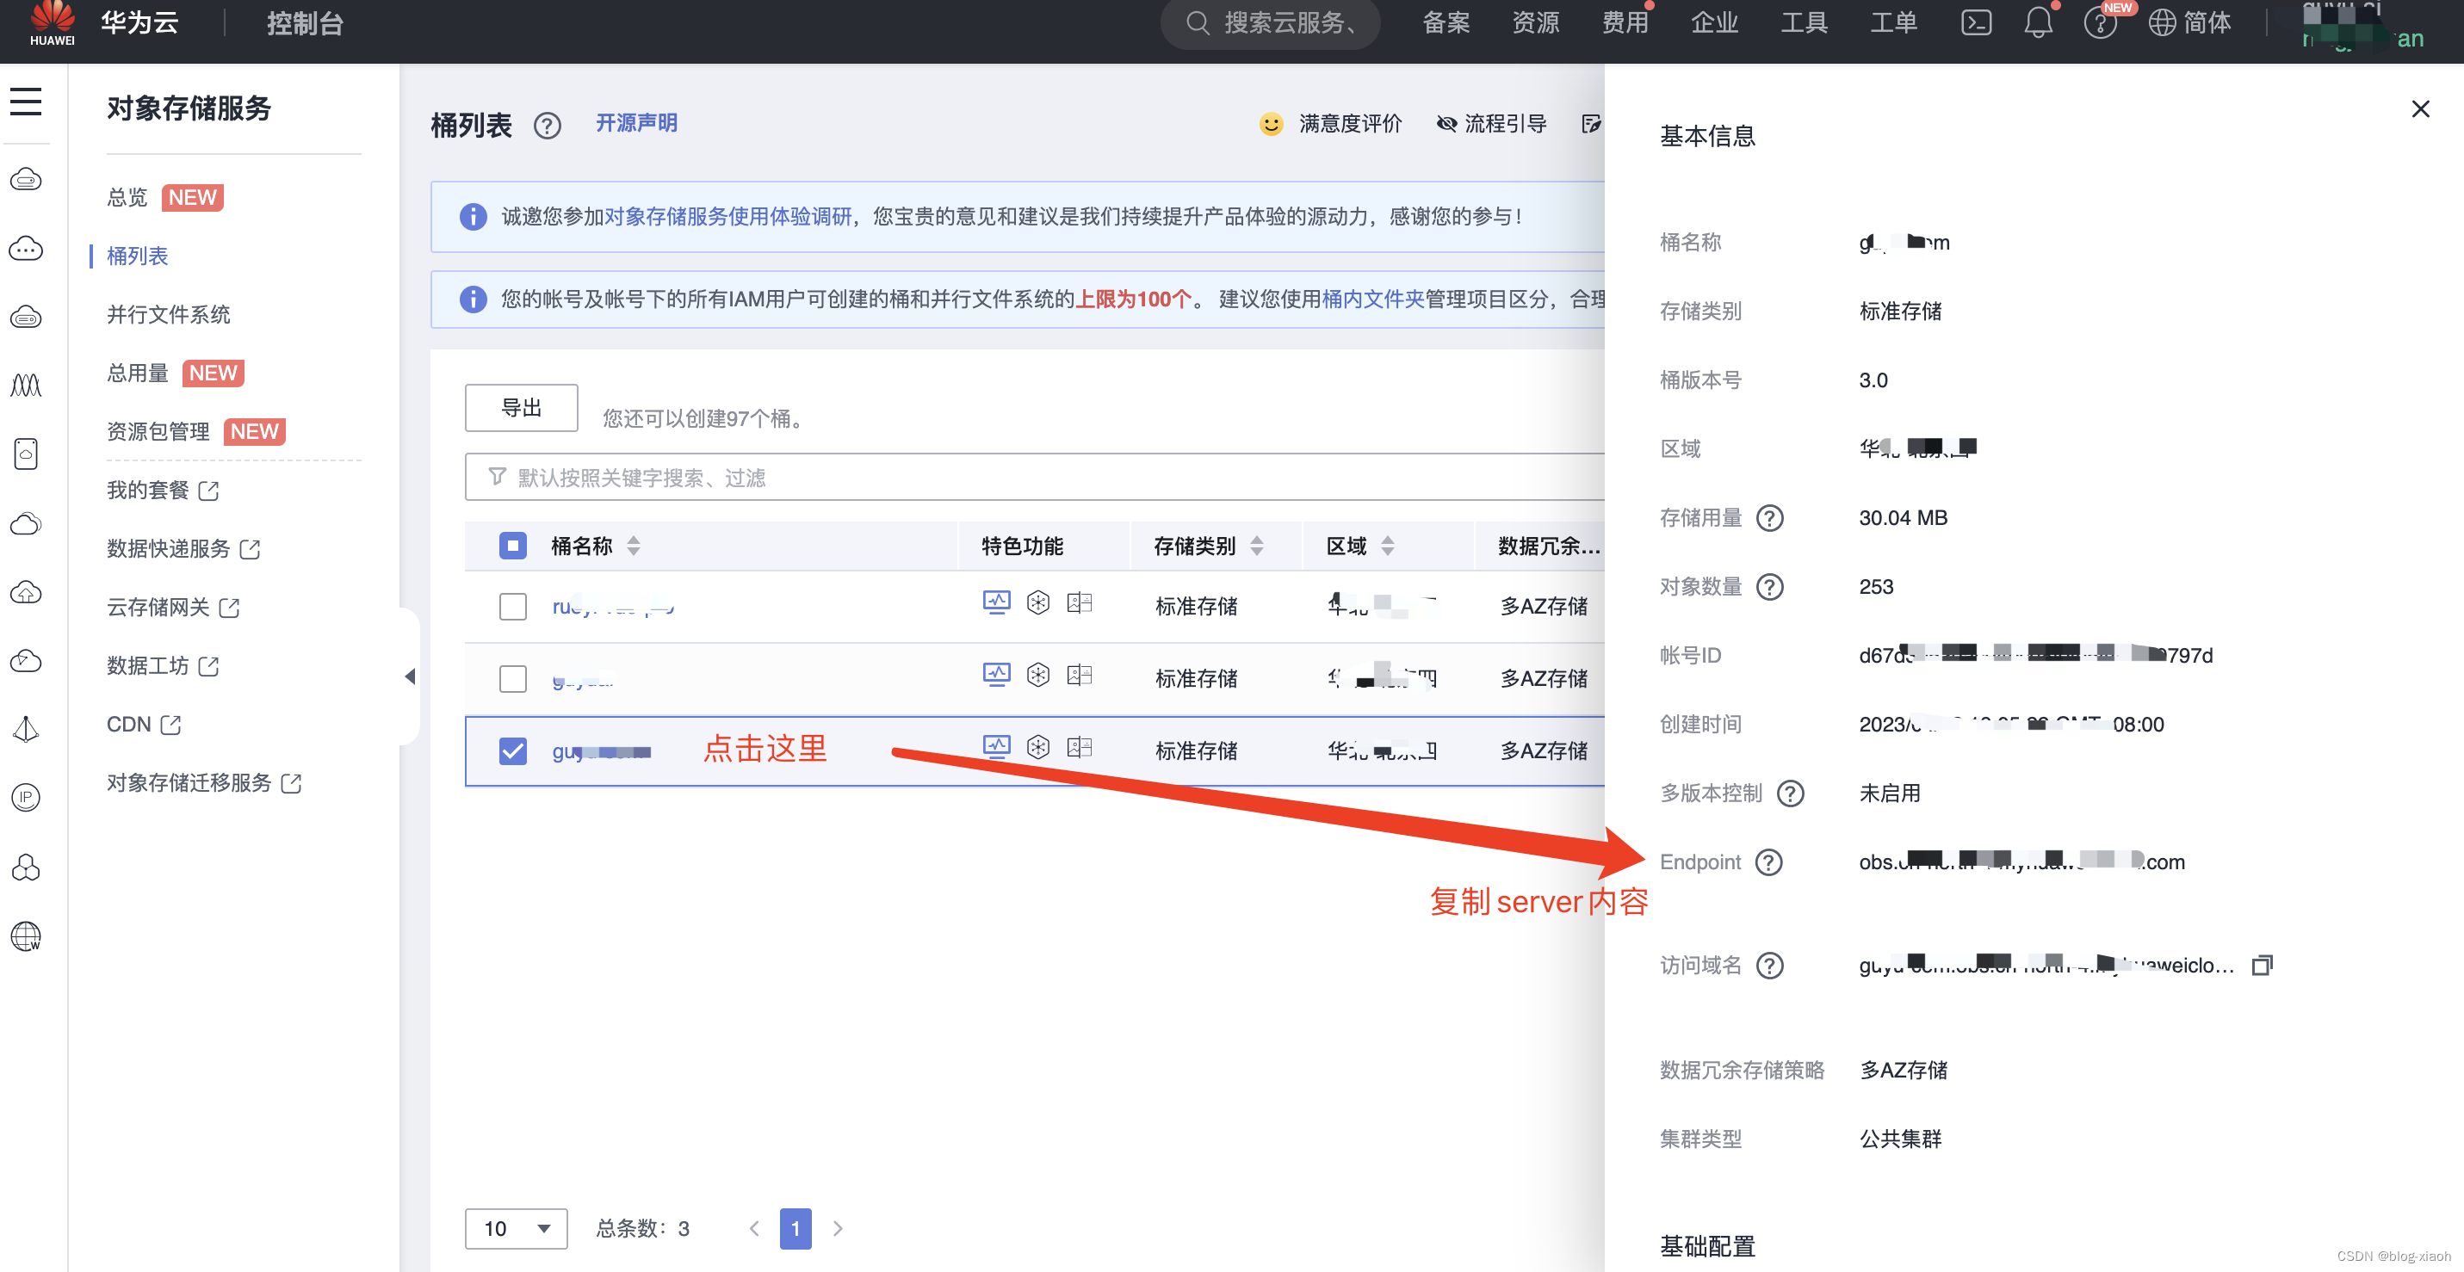Open the help question mark in top bar

pyautogui.click(x=2100, y=23)
